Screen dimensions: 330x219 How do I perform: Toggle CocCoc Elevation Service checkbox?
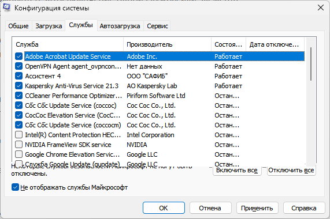pyautogui.click(x=18, y=115)
